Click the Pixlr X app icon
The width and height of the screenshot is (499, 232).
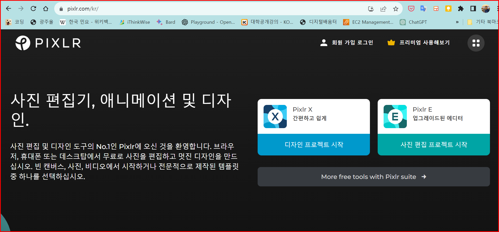tap(275, 117)
